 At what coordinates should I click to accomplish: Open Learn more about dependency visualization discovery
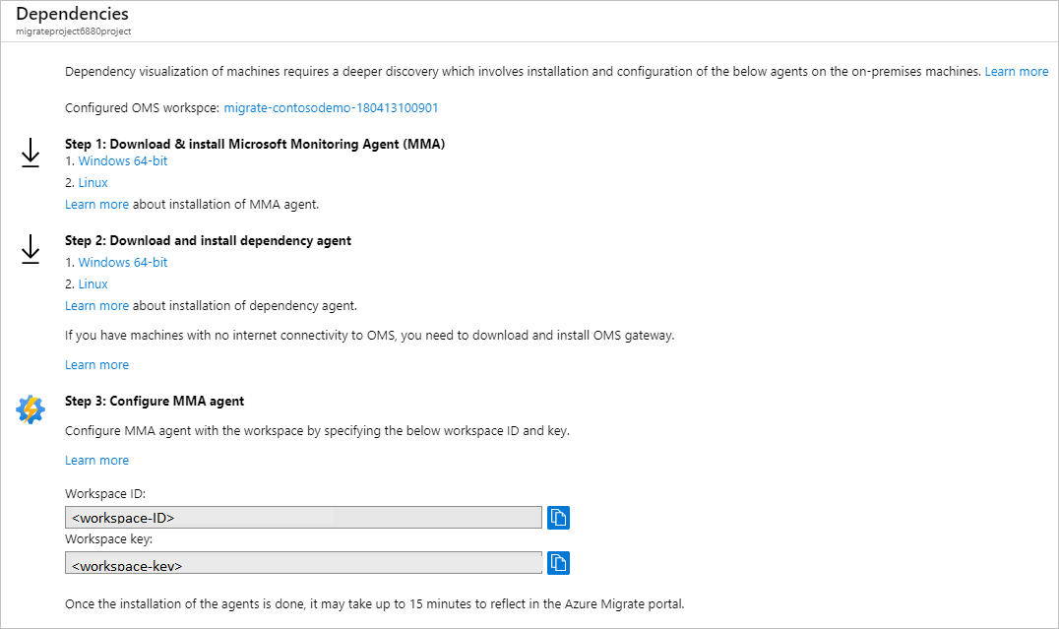[1017, 72]
